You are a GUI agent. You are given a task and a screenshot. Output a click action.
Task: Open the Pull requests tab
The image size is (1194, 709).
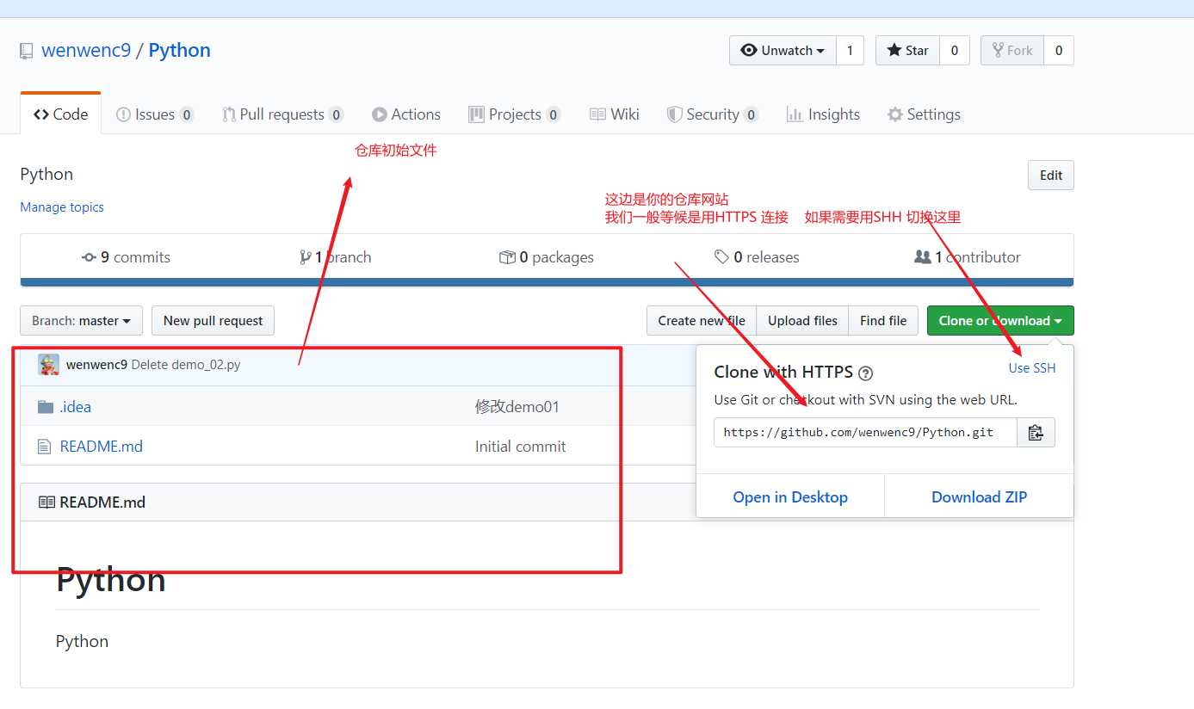click(x=282, y=114)
